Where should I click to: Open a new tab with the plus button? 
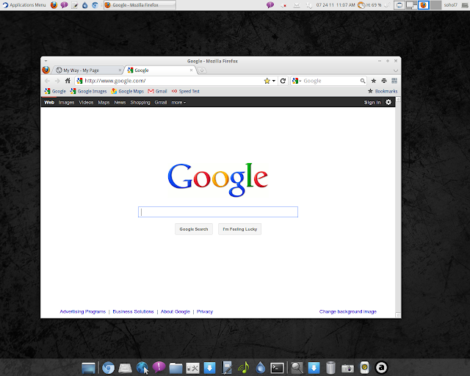tap(203, 70)
